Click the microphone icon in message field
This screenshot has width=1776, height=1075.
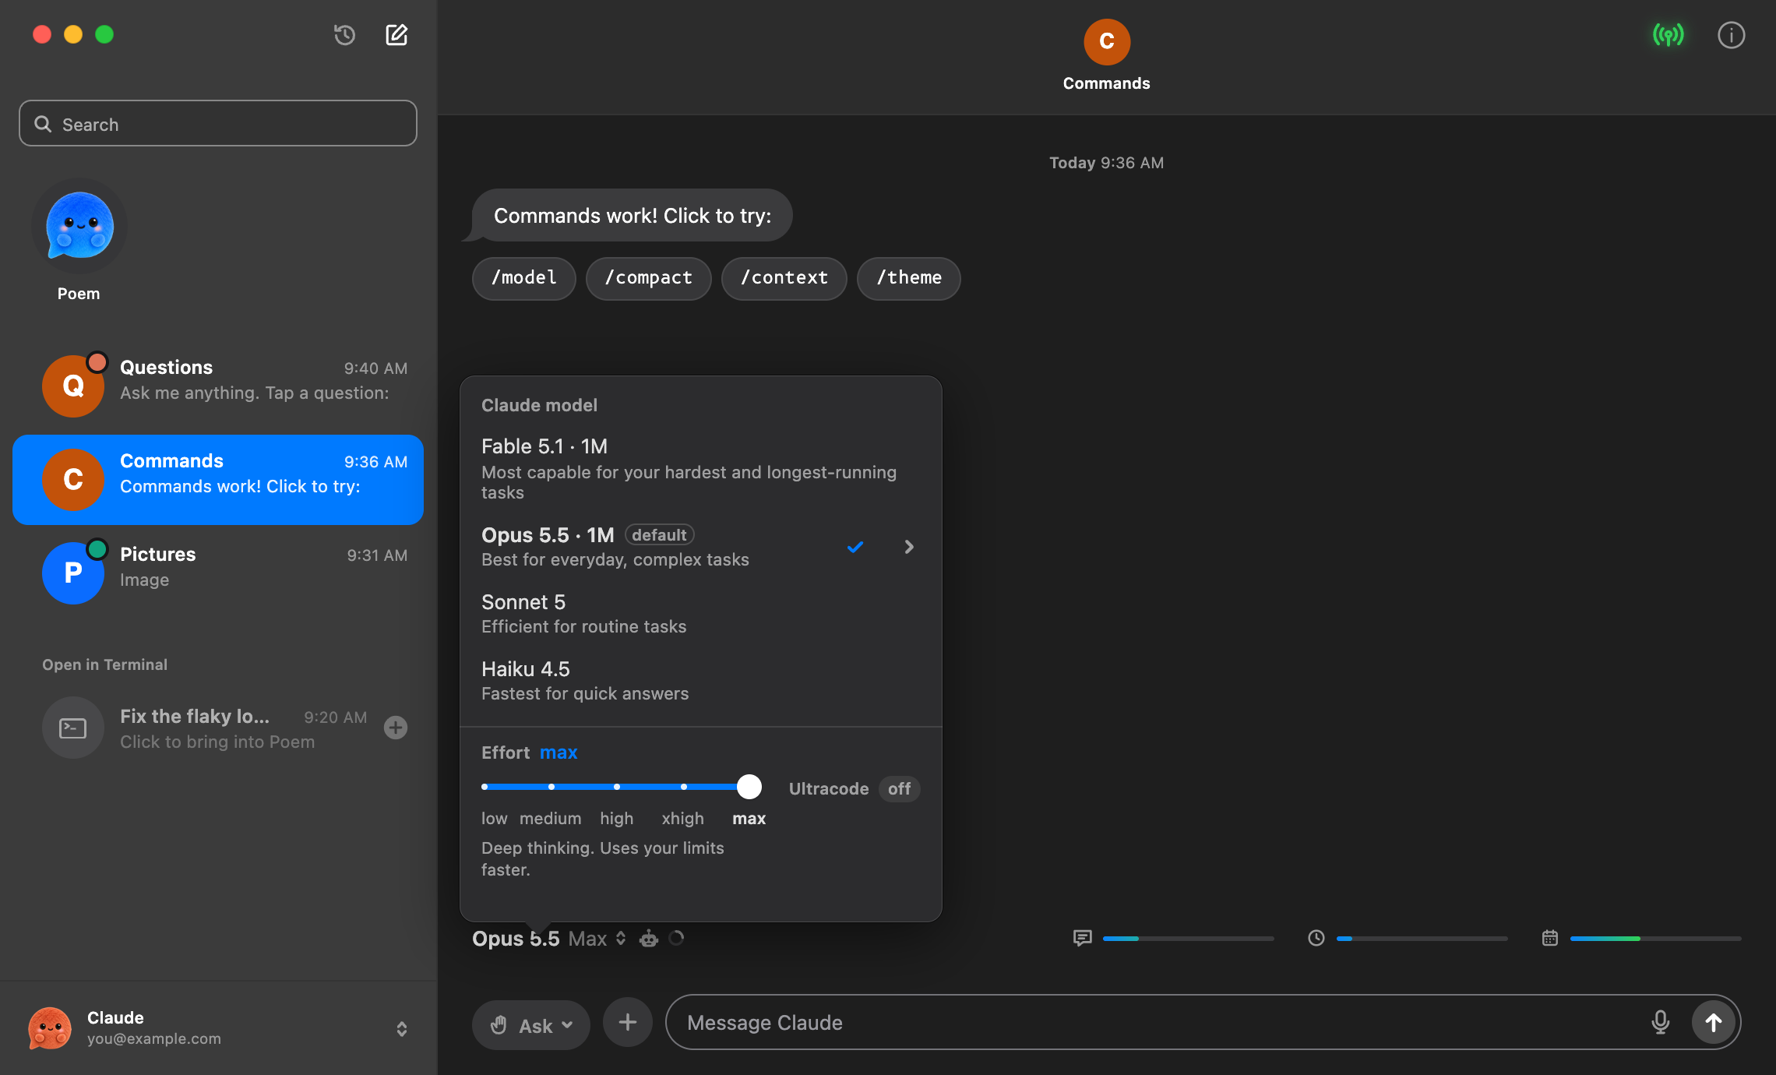click(x=1660, y=1022)
